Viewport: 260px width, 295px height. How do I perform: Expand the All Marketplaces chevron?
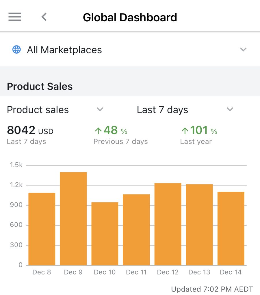point(243,50)
